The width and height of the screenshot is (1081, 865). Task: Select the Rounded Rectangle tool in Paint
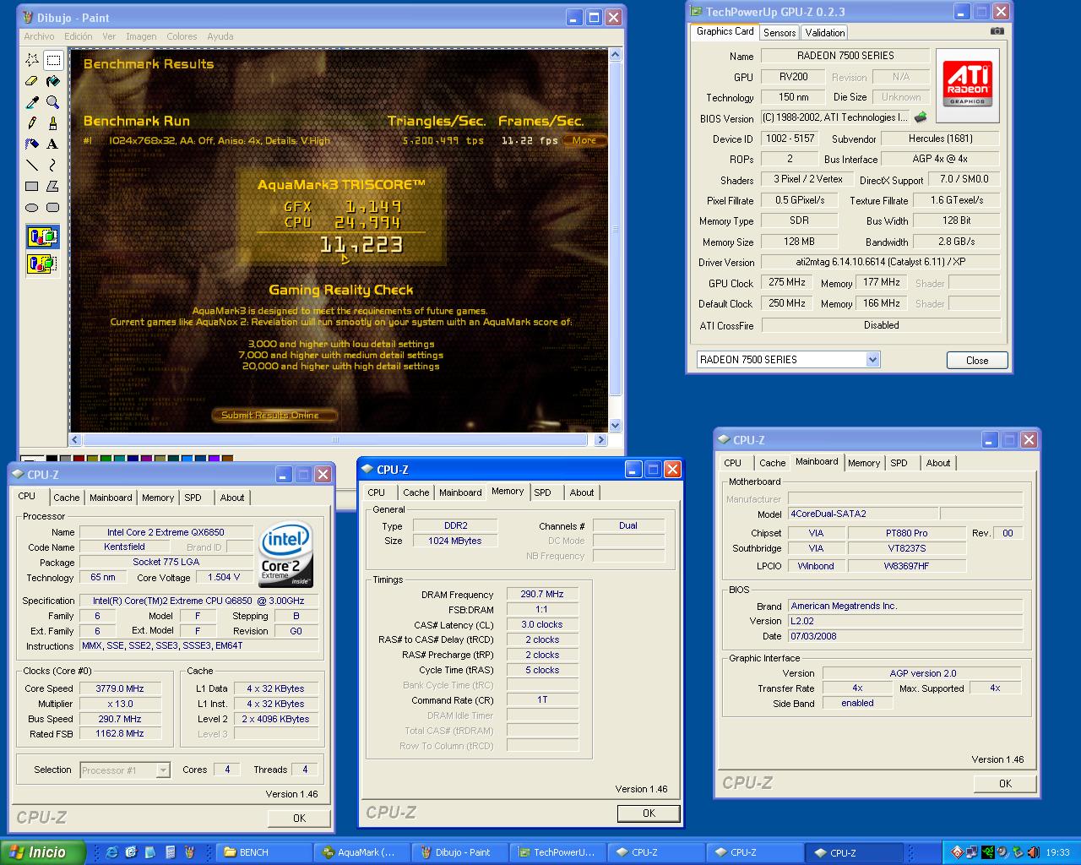pyautogui.click(x=52, y=208)
